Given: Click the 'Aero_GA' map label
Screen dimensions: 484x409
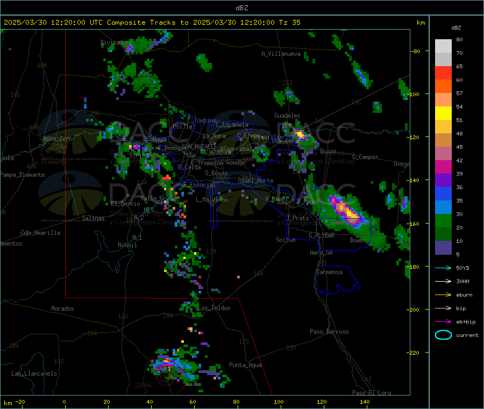Looking at the screenshot, I should 321,253.
